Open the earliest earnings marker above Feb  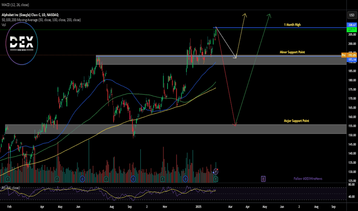tap(8, 179)
